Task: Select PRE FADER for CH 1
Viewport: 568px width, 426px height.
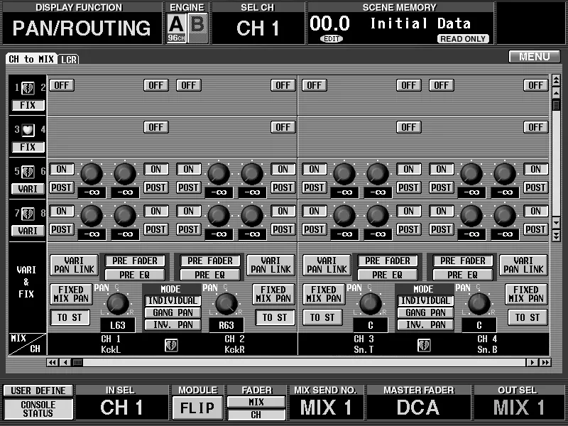Action: coord(135,261)
